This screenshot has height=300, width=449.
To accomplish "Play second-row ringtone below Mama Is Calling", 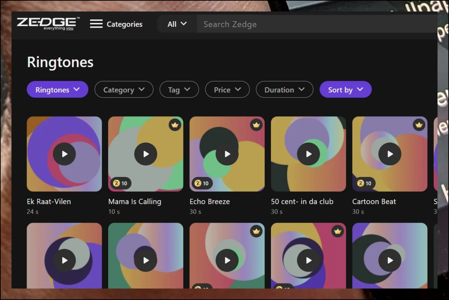I will [x=146, y=260].
